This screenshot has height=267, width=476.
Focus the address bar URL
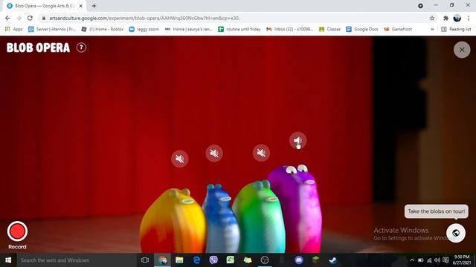click(144, 18)
